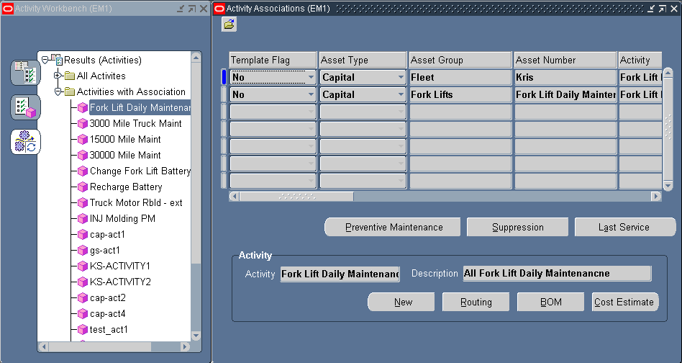Click the open folder toolbar icon
The height and width of the screenshot is (363, 682).
[229, 24]
